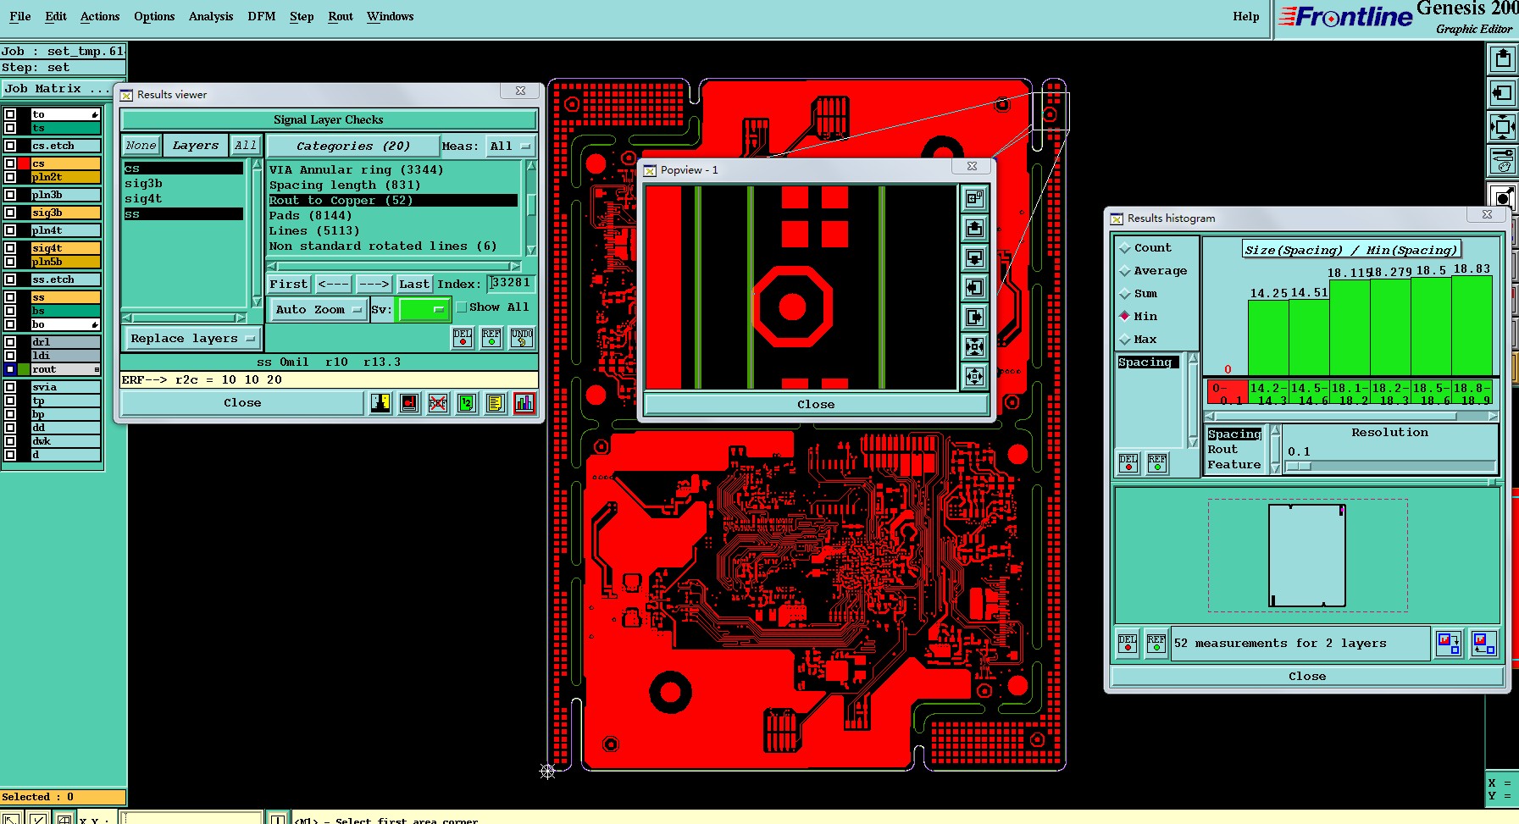The width and height of the screenshot is (1519, 824).
Task: Click the DEL icon in Results viewer
Action: 463,338
